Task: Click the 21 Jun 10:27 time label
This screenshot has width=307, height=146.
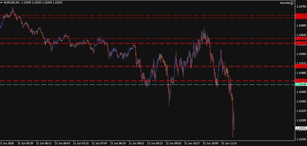Action: 192,143
